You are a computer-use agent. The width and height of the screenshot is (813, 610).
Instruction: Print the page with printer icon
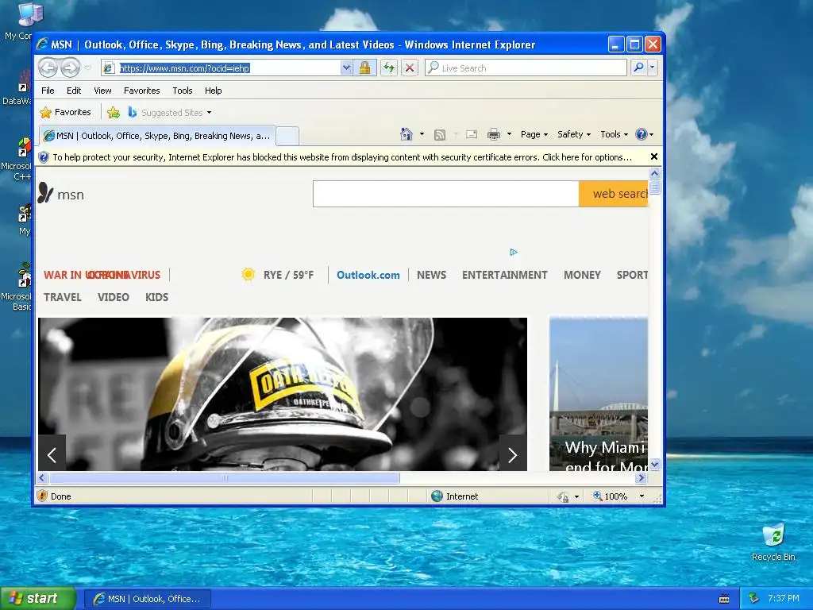tap(494, 134)
